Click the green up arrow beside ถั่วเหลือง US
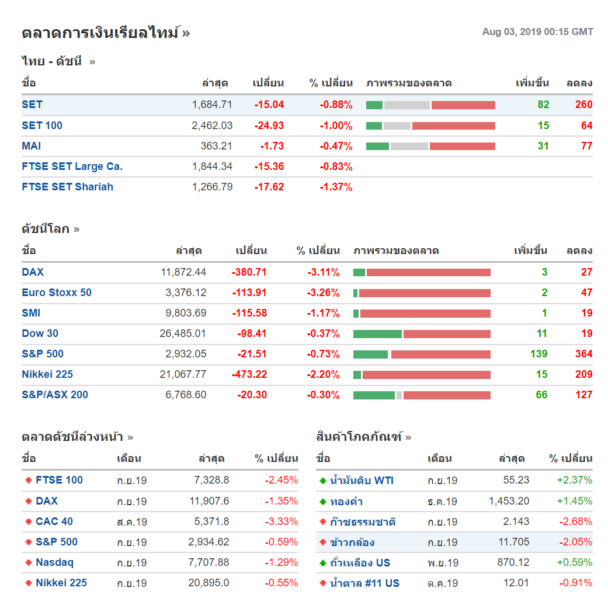The image size is (608, 605). point(322,564)
